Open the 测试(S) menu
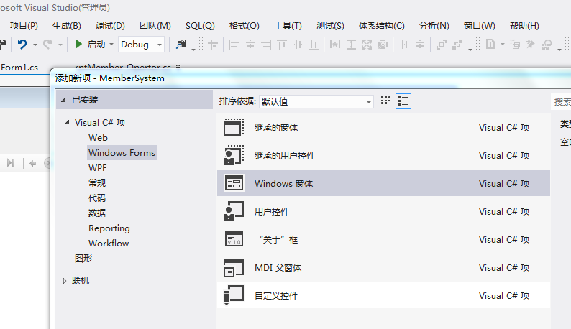The width and height of the screenshot is (571, 329). click(x=330, y=26)
